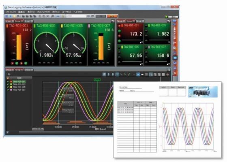Select Group 03 tab in the trend panel
227x162 pixels.
pos(29,70)
